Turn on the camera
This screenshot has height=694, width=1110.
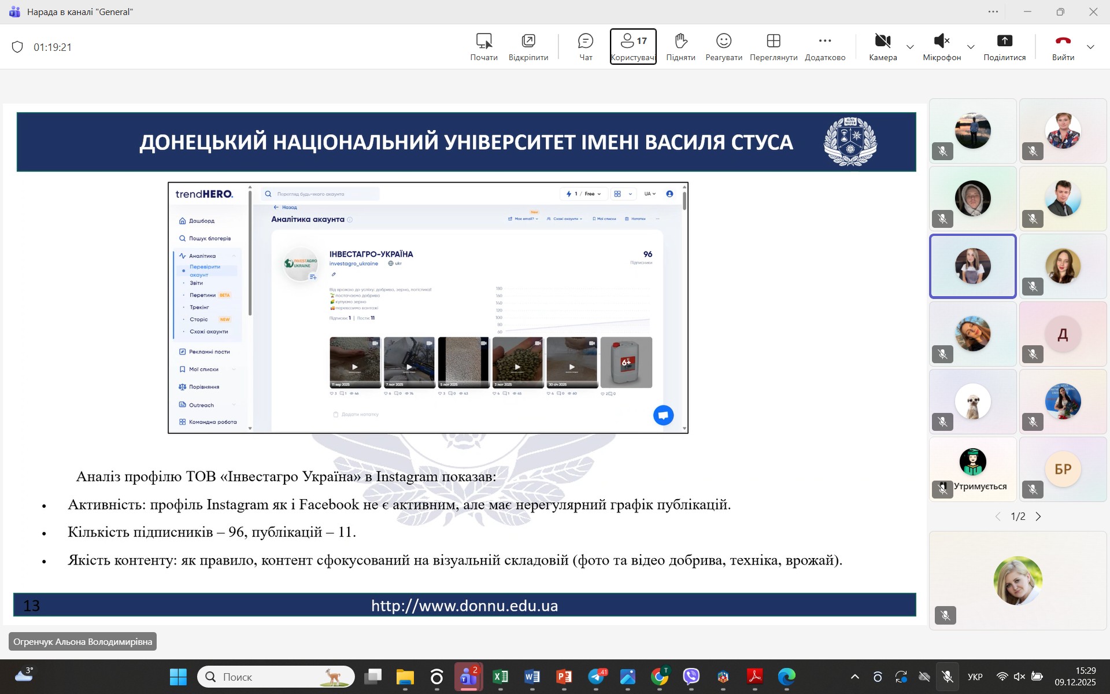(882, 46)
